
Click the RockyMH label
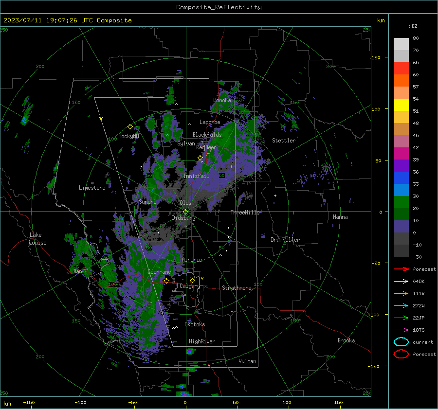click(128, 136)
